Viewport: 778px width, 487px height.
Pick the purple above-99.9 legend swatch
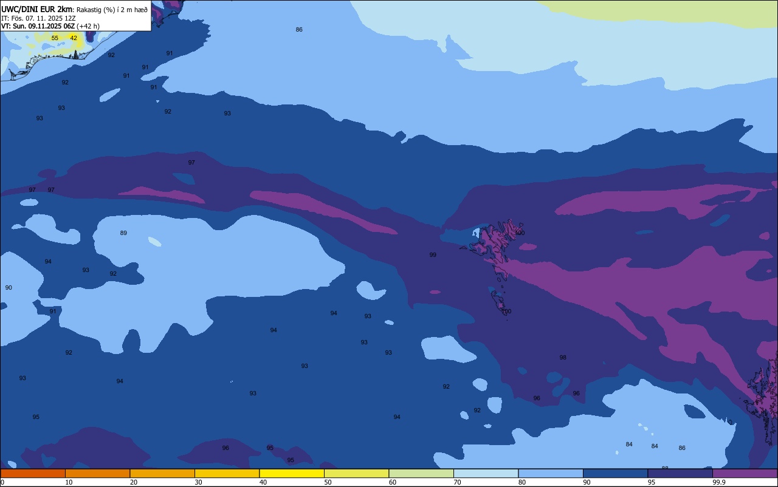point(745,473)
